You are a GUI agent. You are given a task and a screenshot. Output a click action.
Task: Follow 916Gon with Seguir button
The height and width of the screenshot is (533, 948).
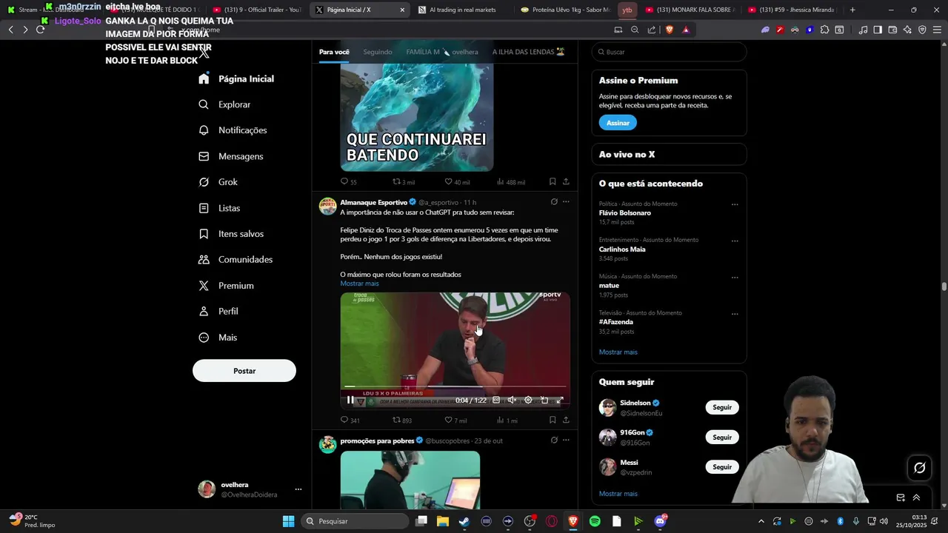tap(722, 438)
